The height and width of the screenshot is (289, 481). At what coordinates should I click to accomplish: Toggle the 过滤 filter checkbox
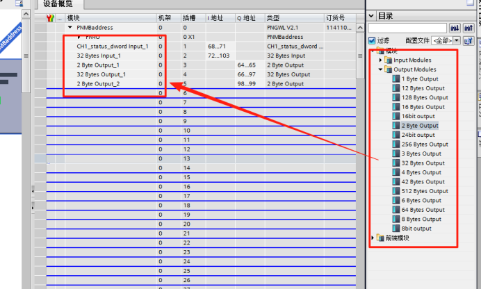372,40
